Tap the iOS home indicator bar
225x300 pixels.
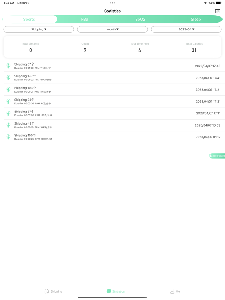click(x=112, y=298)
